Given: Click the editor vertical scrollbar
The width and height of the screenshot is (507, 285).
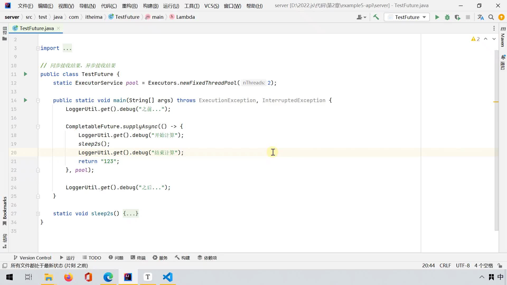Looking at the screenshot, I should 496,140.
